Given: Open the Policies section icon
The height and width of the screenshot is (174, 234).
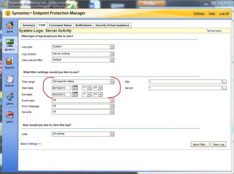Looking at the screenshot, I should pos(10,79).
